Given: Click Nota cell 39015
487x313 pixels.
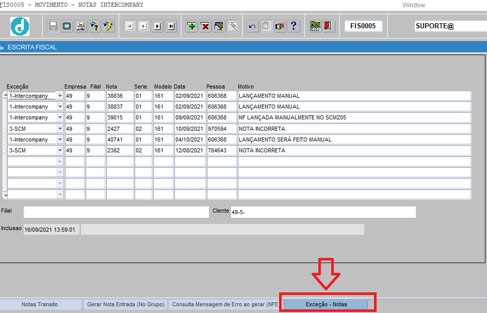Looking at the screenshot, I should click(x=120, y=117).
